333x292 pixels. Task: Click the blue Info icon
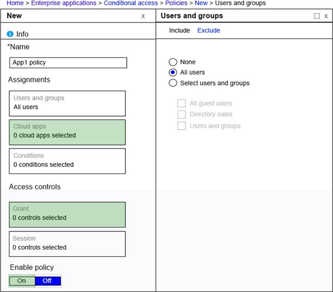click(10, 34)
